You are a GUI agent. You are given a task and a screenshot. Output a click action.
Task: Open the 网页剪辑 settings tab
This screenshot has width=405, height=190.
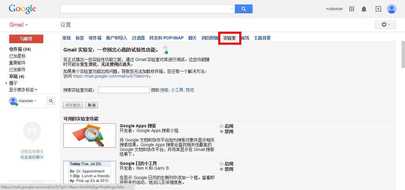pyautogui.click(x=210, y=38)
